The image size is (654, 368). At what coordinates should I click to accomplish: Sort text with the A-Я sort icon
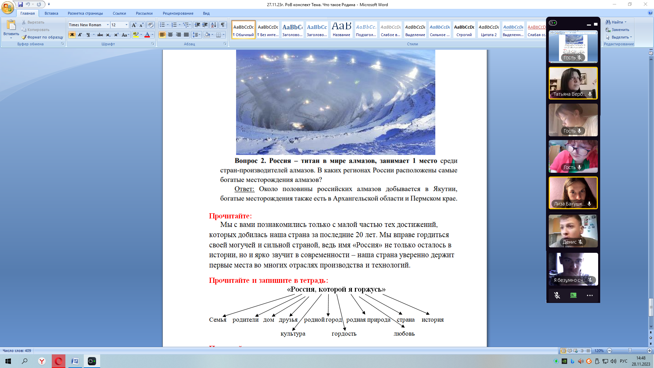pyautogui.click(x=214, y=25)
